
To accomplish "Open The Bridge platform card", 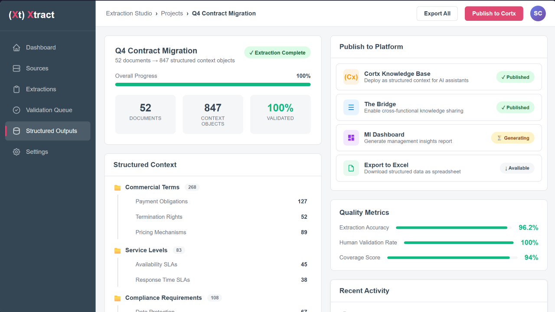I will (x=439, y=107).
